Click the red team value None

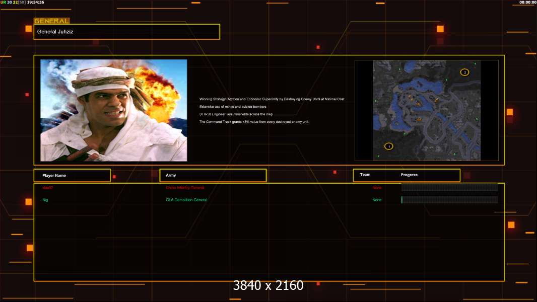pos(377,188)
